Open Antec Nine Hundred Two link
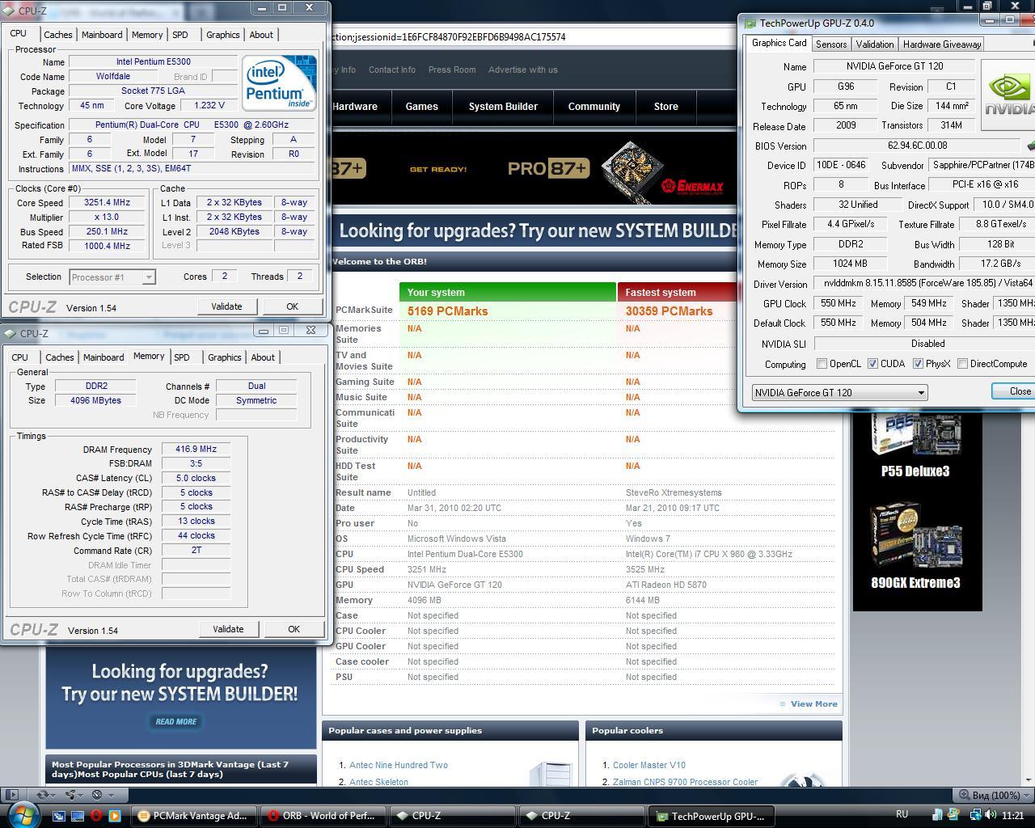 tap(399, 765)
